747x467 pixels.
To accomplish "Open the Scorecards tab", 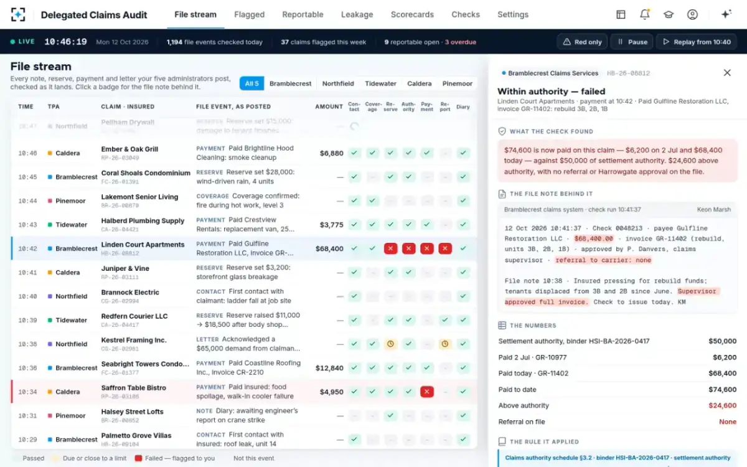I will click(x=412, y=14).
